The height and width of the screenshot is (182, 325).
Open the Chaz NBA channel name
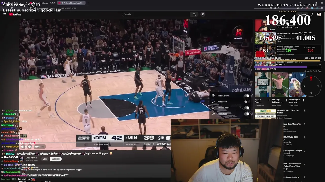pos(30,158)
